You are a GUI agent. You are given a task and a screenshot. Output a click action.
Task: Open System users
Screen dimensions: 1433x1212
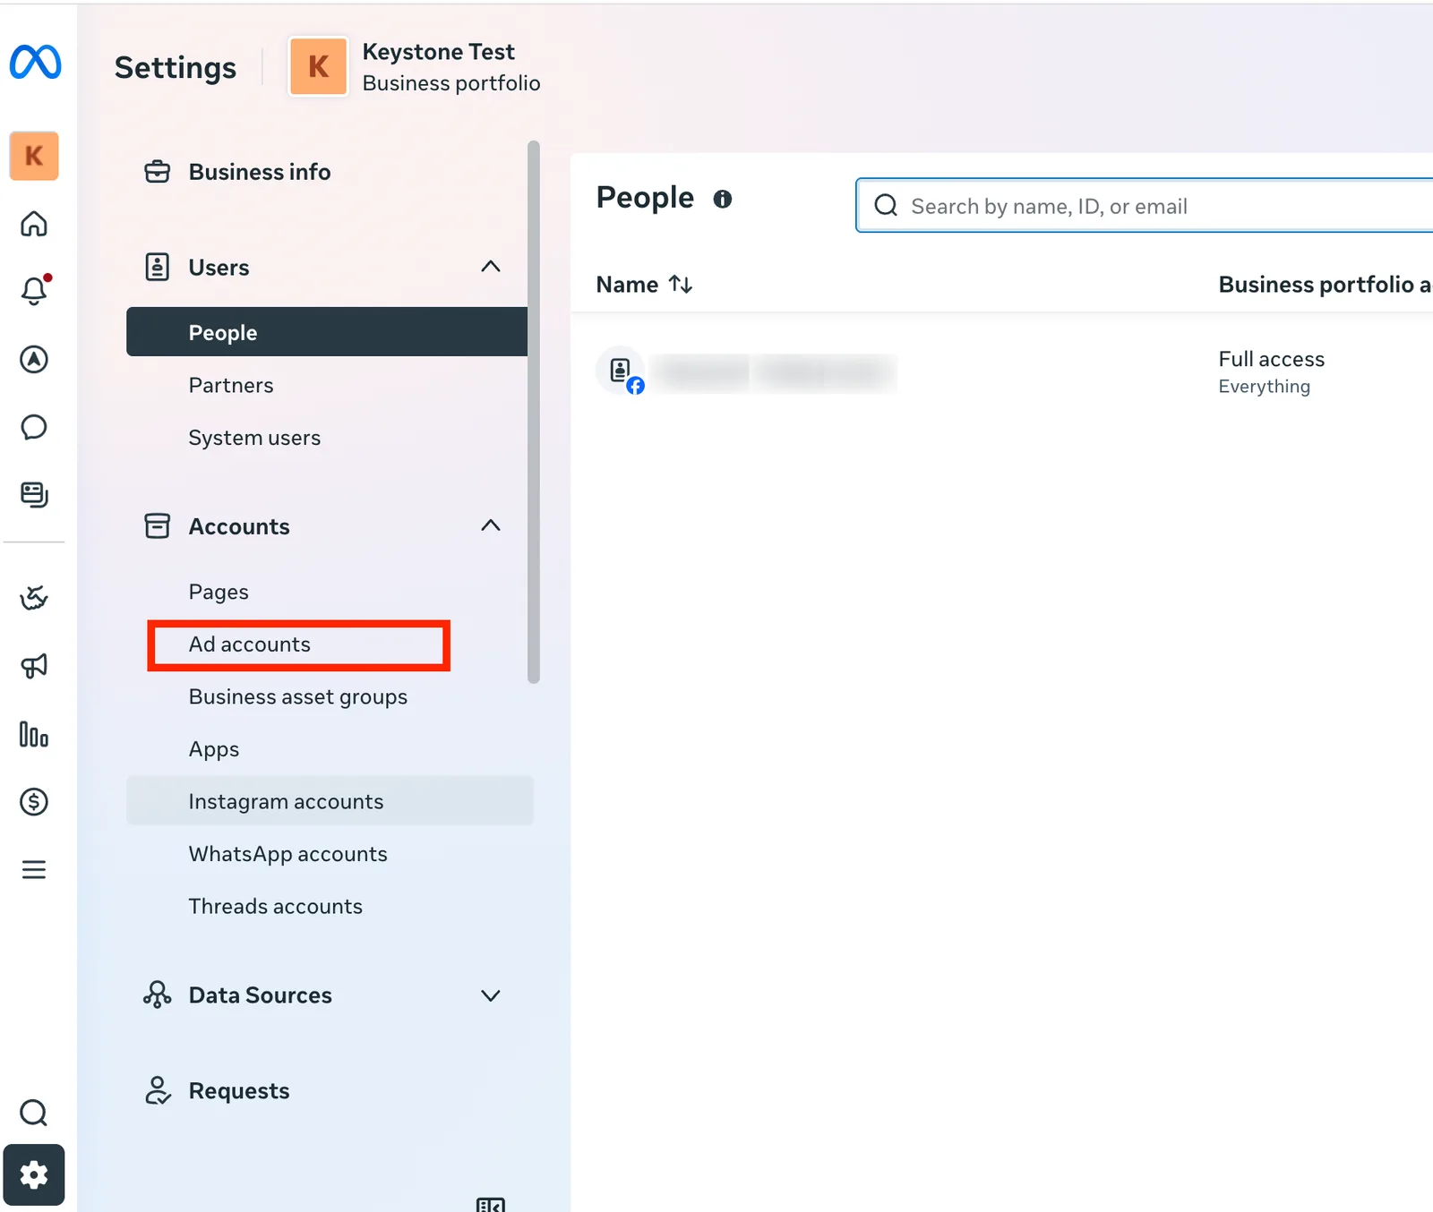(254, 438)
